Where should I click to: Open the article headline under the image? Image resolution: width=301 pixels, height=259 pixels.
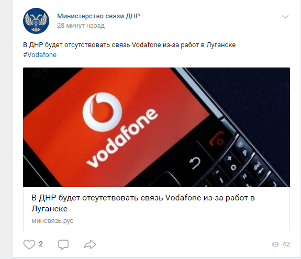click(143, 203)
